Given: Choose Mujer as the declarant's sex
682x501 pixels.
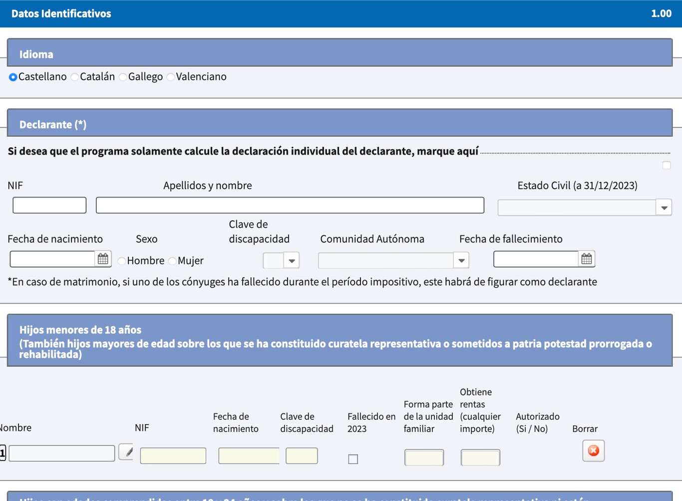Looking at the screenshot, I should 172,261.
